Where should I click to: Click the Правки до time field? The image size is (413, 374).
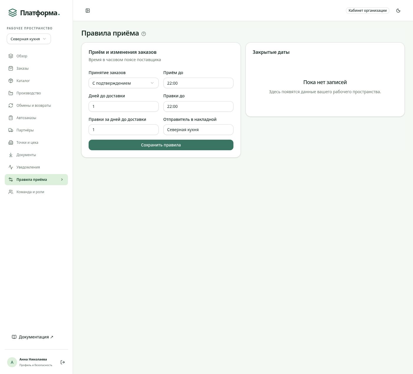198,106
